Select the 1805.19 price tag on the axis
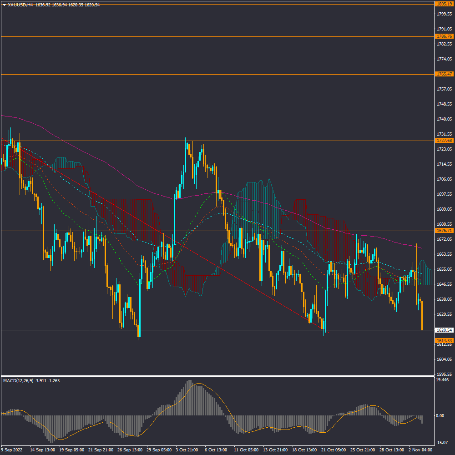 (x=444, y=4)
